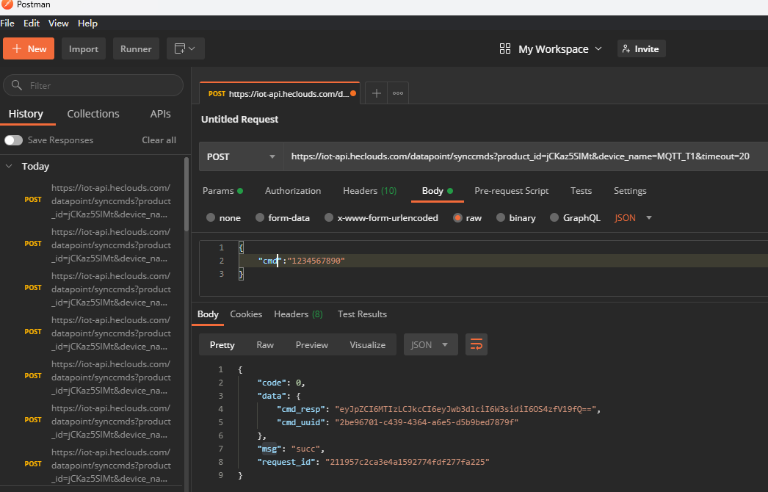768x492 pixels.
Task: Switch response view to Preview
Action: (311, 344)
